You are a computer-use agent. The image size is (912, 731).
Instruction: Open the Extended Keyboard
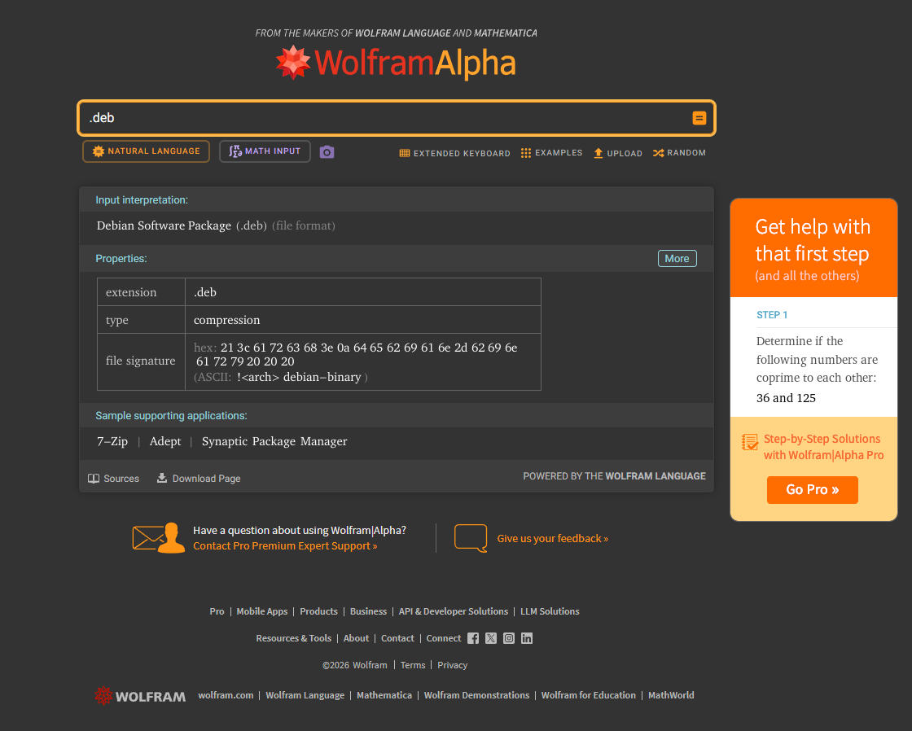tap(454, 153)
